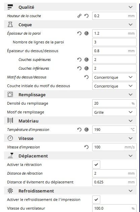Click the link icon next to Hauteur de la couche
Viewport: 140px width, 212px height.
coord(79,16)
